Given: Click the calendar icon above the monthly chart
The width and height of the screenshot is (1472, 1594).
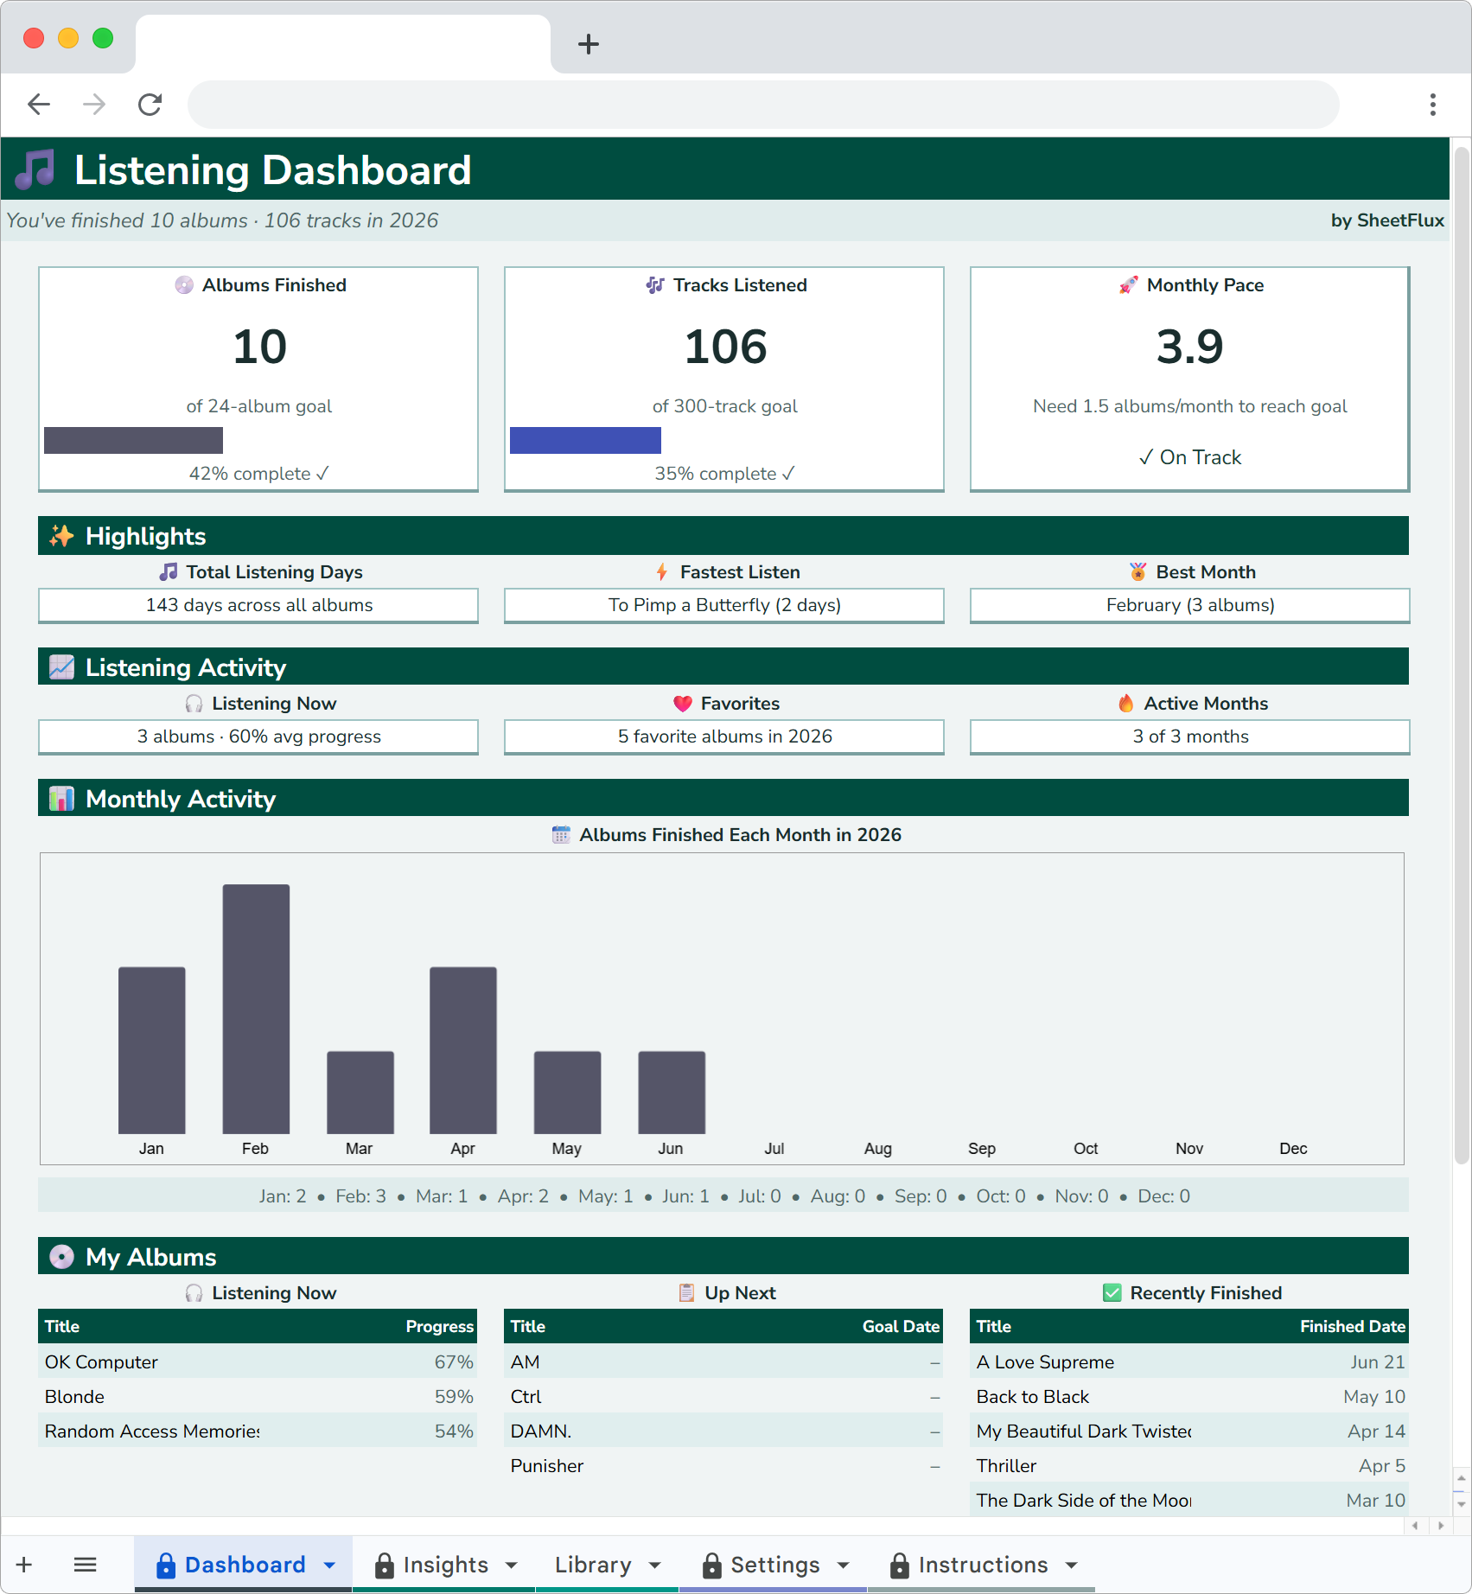Looking at the screenshot, I should click(561, 835).
